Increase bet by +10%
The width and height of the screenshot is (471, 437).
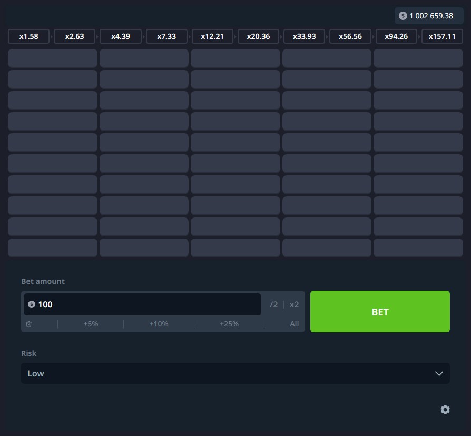click(159, 324)
